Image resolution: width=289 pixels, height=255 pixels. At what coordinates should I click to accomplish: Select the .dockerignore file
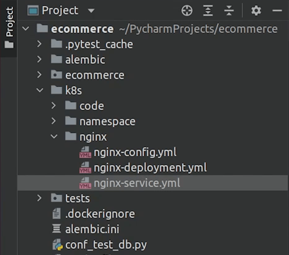coord(100,214)
